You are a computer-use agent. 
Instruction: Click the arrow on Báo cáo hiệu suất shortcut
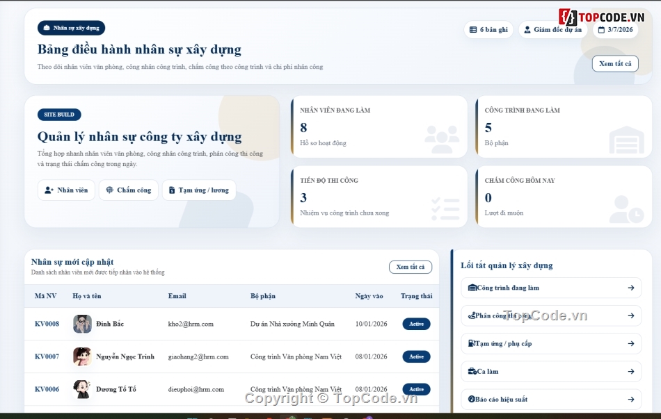(631, 400)
